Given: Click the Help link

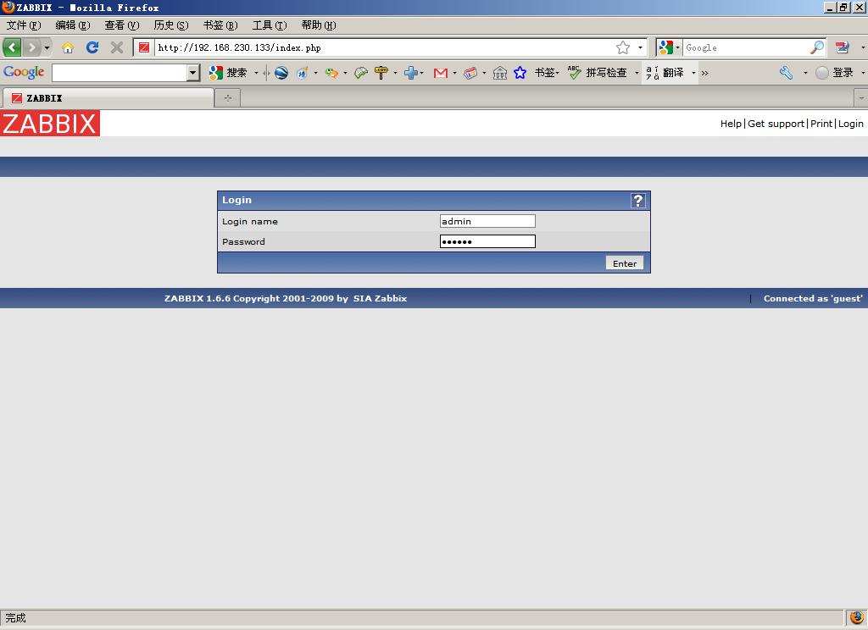Looking at the screenshot, I should point(731,124).
